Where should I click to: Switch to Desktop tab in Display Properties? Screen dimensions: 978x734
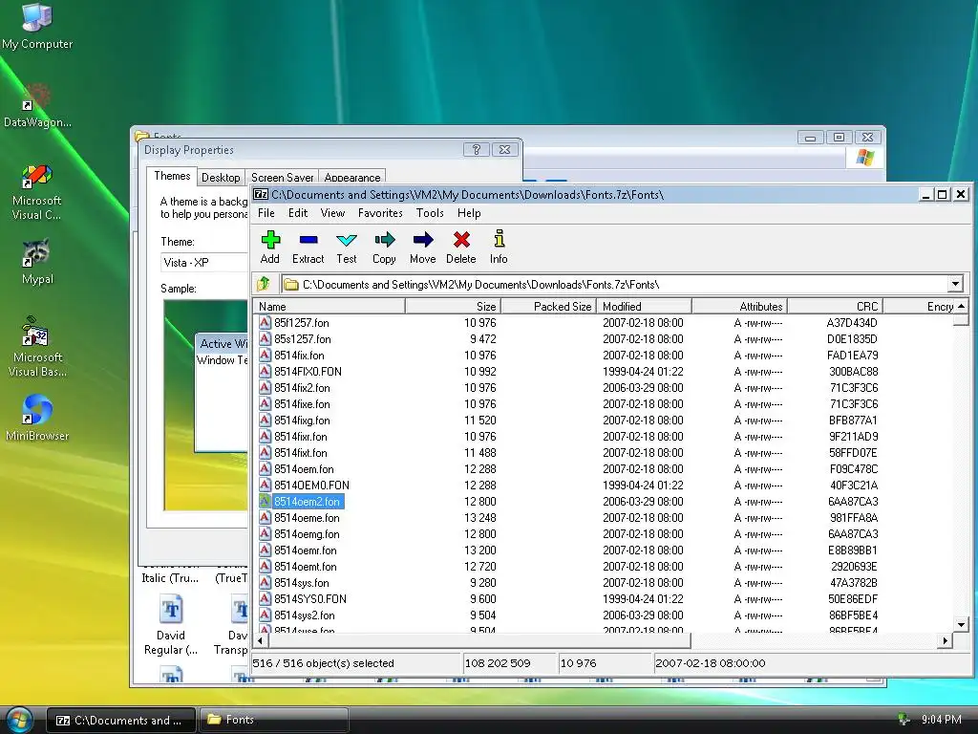pyautogui.click(x=221, y=178)
